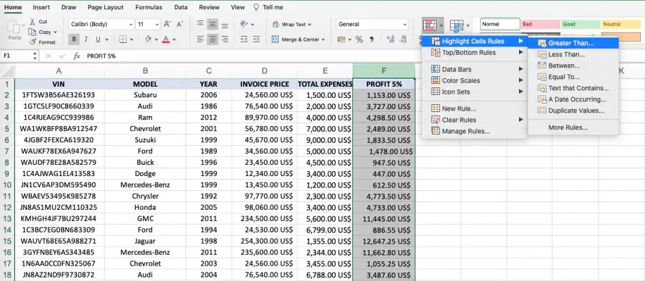Open Data Bars submenu
The height and width of the screenshot is (281, 645).
click(475, 69)
